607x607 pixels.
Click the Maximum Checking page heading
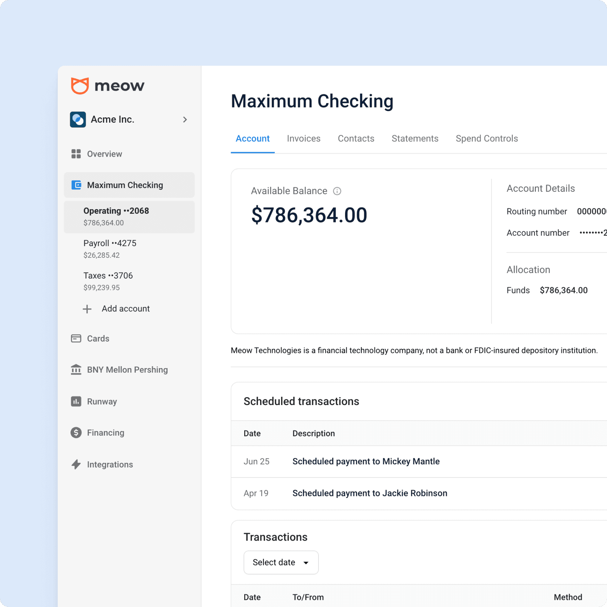coord(312,102)
